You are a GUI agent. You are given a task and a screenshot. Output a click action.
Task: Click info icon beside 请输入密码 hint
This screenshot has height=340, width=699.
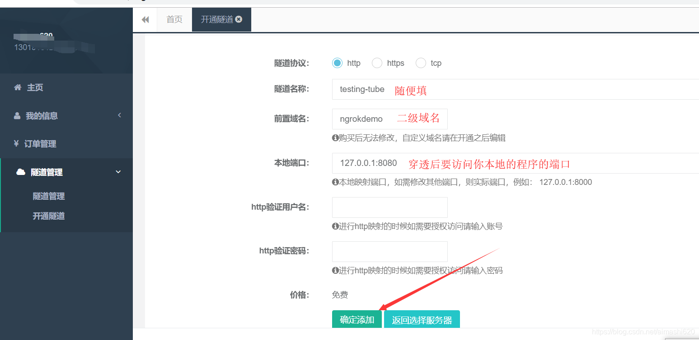pos(335,271)
